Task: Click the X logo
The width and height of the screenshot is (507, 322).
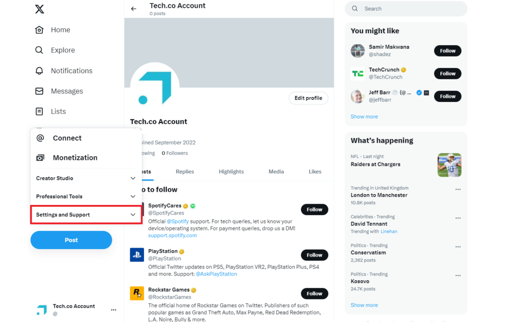Action: pos(39,8)
